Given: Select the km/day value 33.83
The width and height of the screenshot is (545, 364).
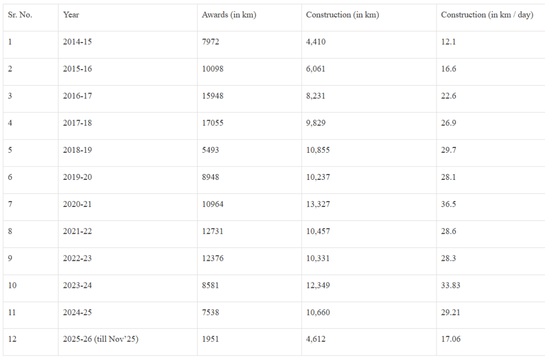Looking at the screenshot, I should tap(451, 285).
